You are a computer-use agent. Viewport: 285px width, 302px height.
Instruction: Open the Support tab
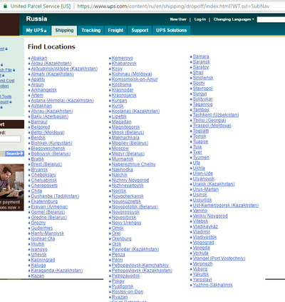[140, 31]
